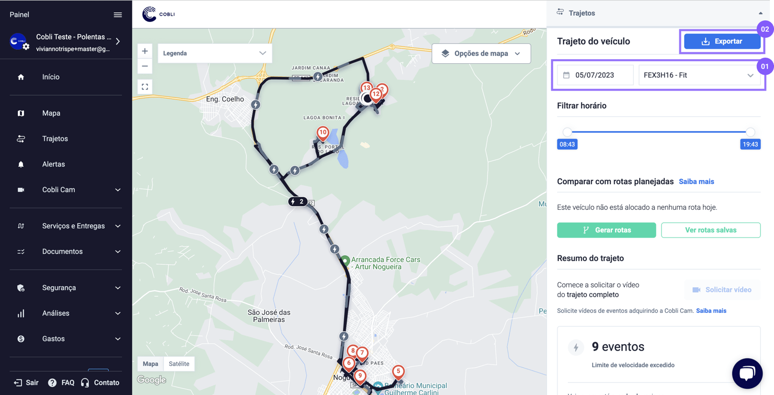Screen dimensions: 774x395
Task: Open the Legenda dropdown
Action: [x=214, y=53]
